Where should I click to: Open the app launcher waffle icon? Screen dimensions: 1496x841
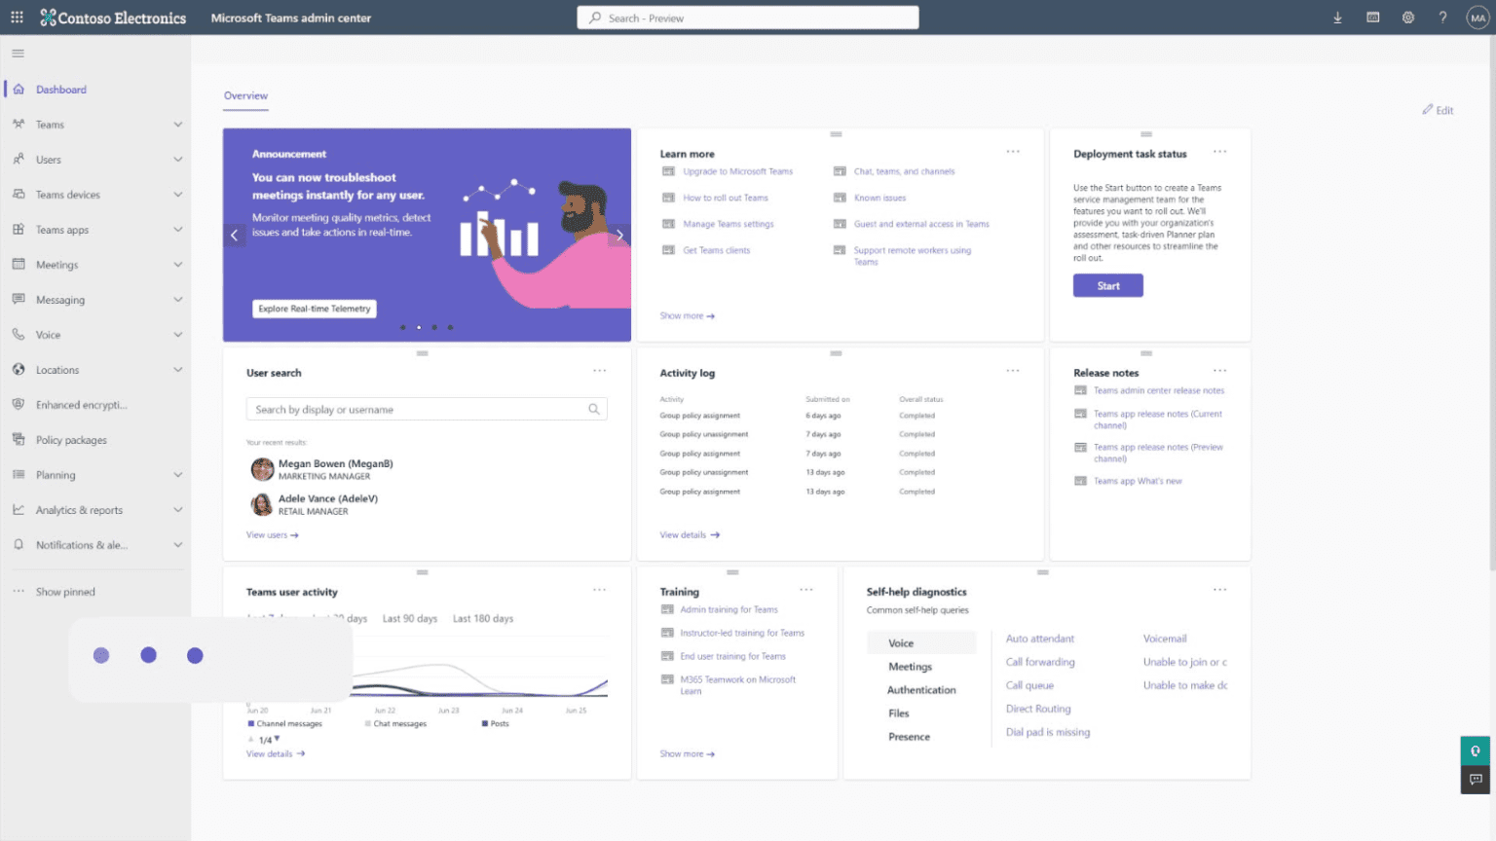click(15, 17)
